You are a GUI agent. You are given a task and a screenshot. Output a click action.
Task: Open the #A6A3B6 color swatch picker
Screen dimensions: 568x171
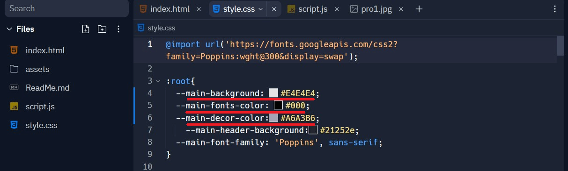point(273,118)
